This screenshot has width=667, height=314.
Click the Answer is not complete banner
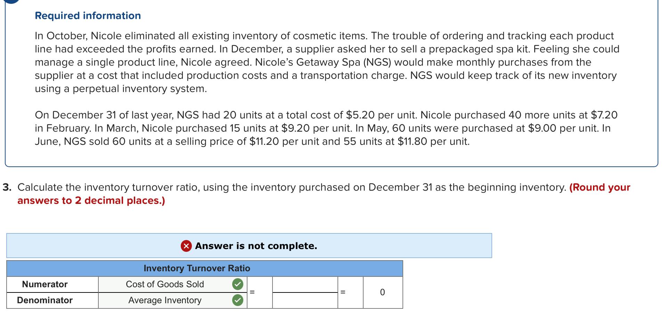click(x=250, y=246)
